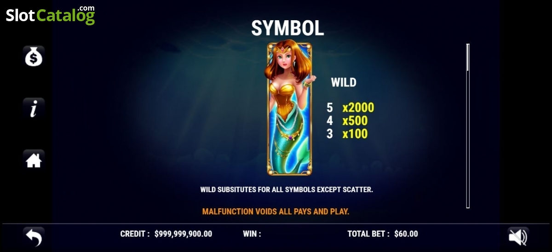Click the SYMBOL heading
The height and width of the screenshot is (252, 552).
pos(287,28)
